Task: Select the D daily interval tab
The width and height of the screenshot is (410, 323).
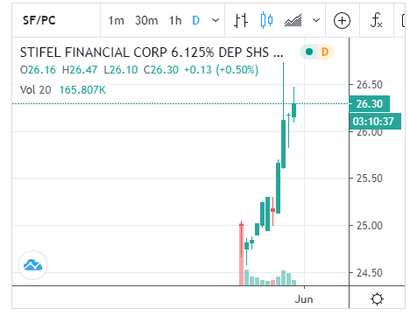Action: point(196,21)
